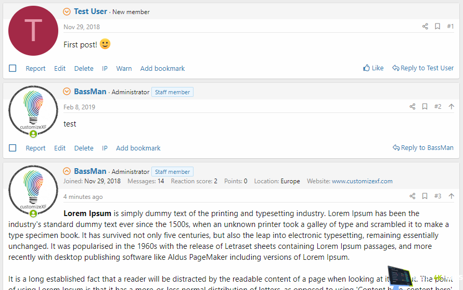463x290 pixels.
Task: Click bookmark icon on post #1
Action: point(438,27)
